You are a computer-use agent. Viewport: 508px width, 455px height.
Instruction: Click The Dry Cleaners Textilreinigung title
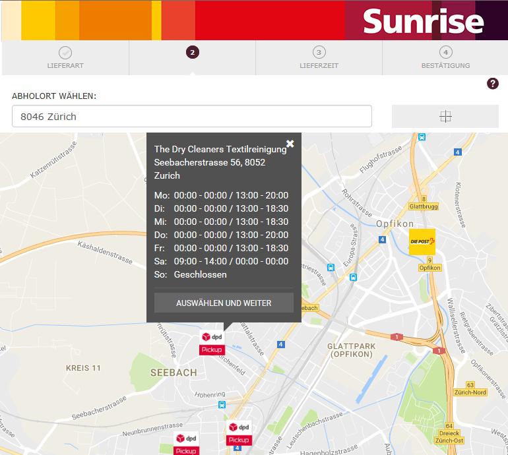(220, 149)
